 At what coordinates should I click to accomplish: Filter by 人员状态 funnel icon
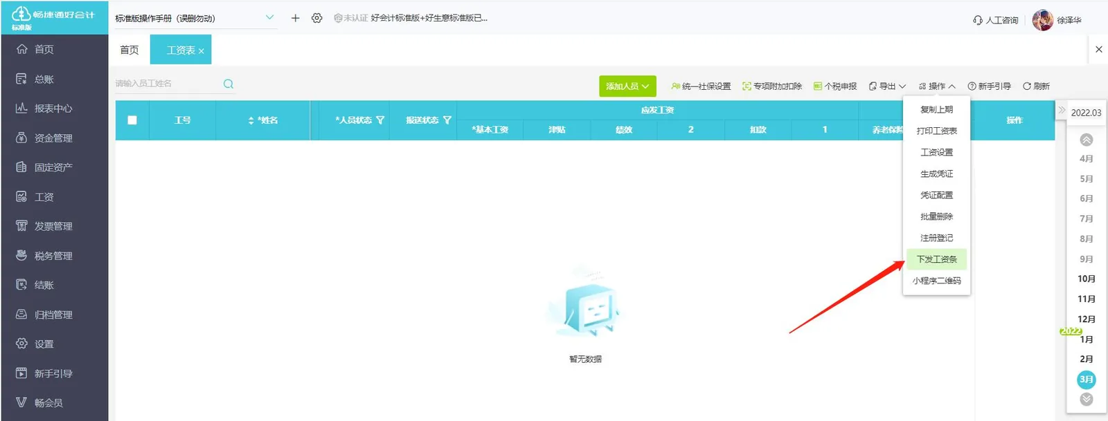point(380,120)
